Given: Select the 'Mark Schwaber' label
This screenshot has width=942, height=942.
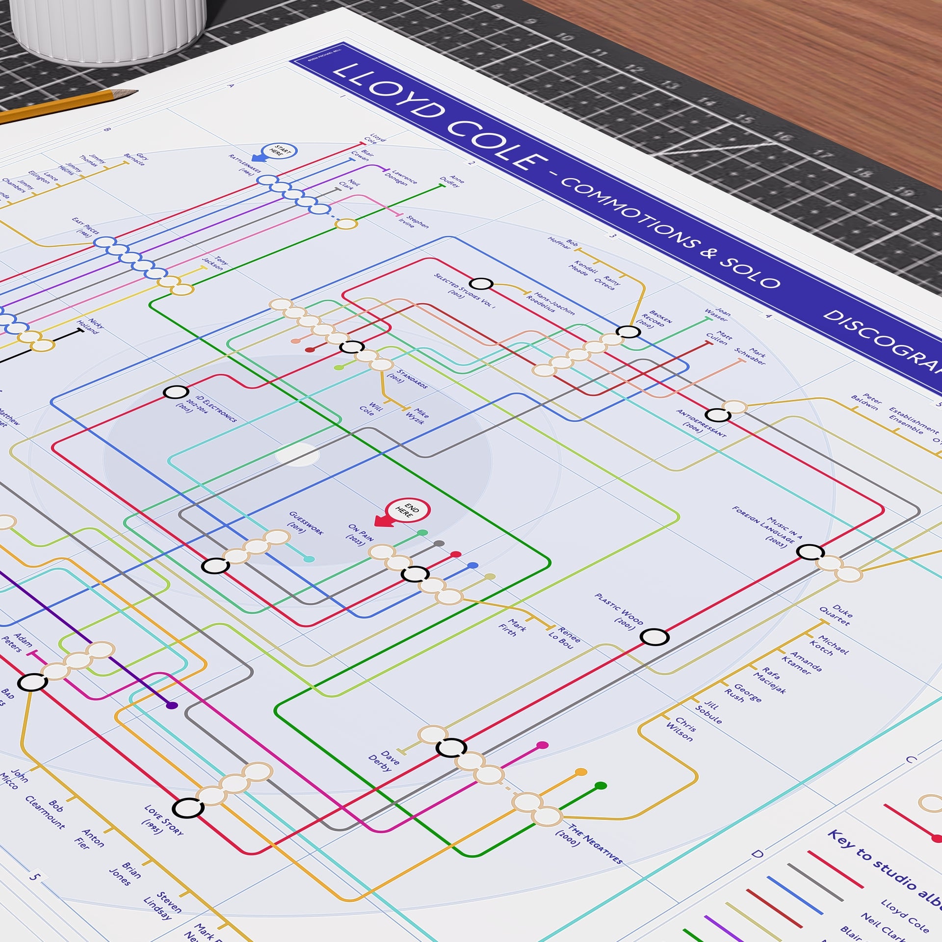Looking at the screenshot, I should pos(750,357).
